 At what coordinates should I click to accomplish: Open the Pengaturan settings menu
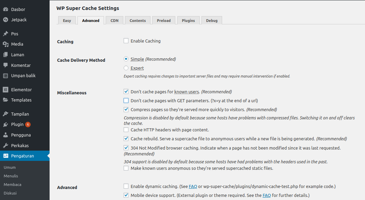tap(25, 156)
